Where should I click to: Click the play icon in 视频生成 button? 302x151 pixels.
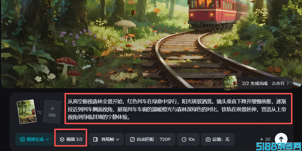22,139
